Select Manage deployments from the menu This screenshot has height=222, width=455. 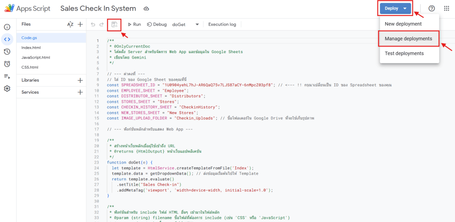tap(408, 39)
